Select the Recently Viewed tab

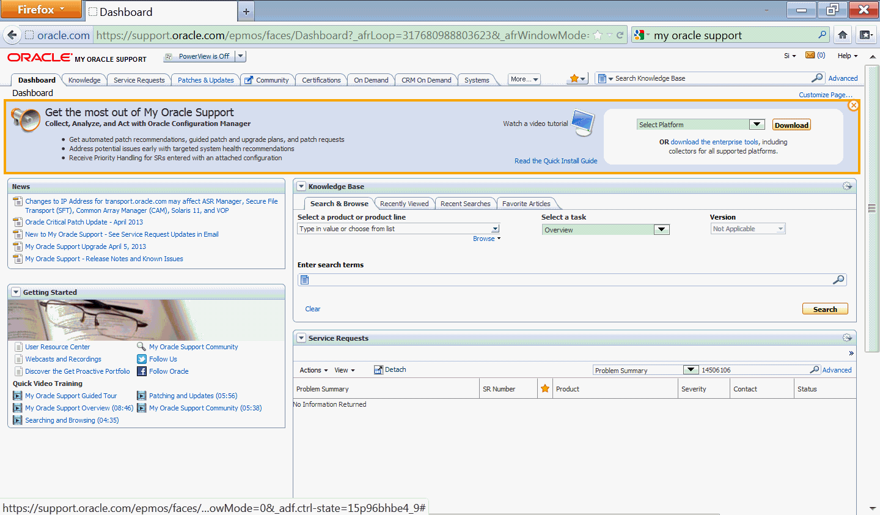(404, 204)
